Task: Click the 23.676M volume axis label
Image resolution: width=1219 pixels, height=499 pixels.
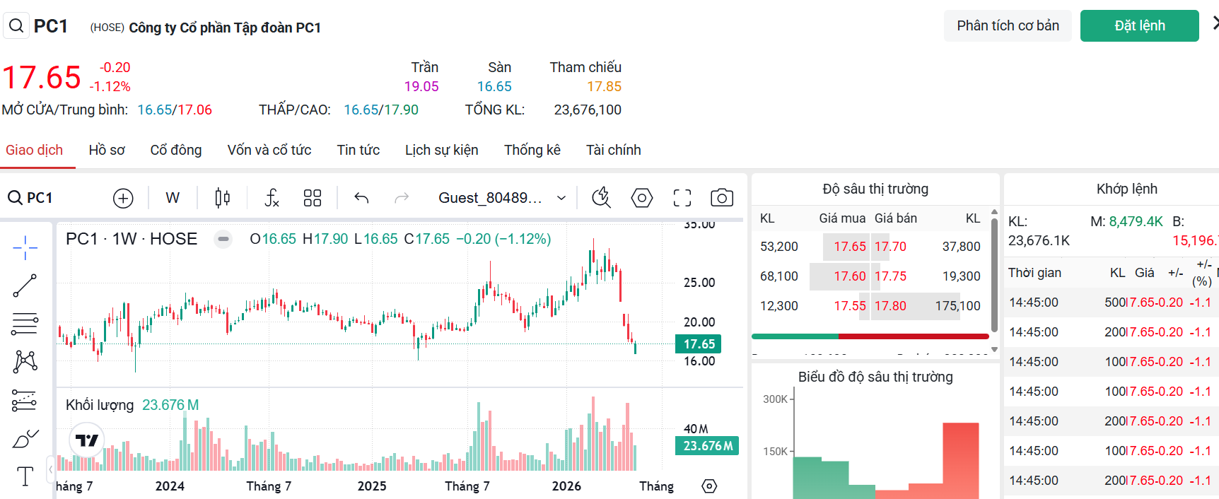Action: [x=707, y=446]
